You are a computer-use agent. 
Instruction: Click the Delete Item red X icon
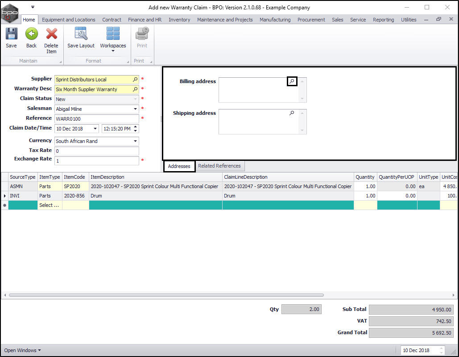coord(52,34)
